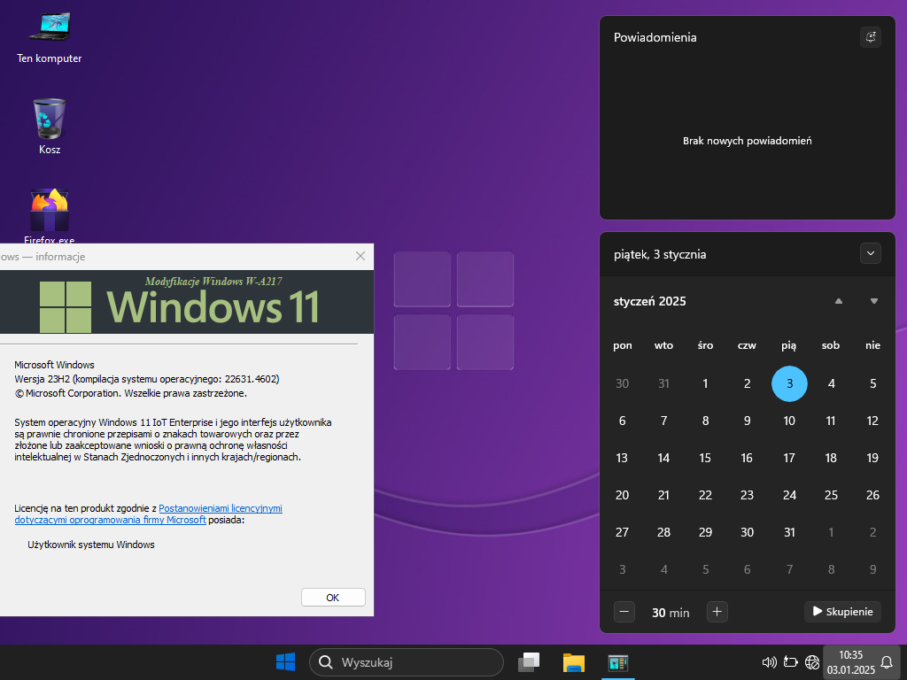907x680 pixels.
Task: Open File Explorer from the taskbar
Action: pos(574,662)
